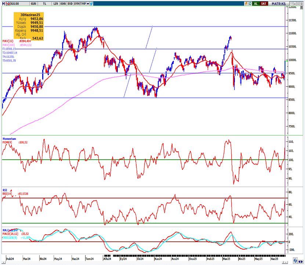Click the Oca25 label on the time axis
Viewport: 305px width, 265px height.
pos(193,259)
